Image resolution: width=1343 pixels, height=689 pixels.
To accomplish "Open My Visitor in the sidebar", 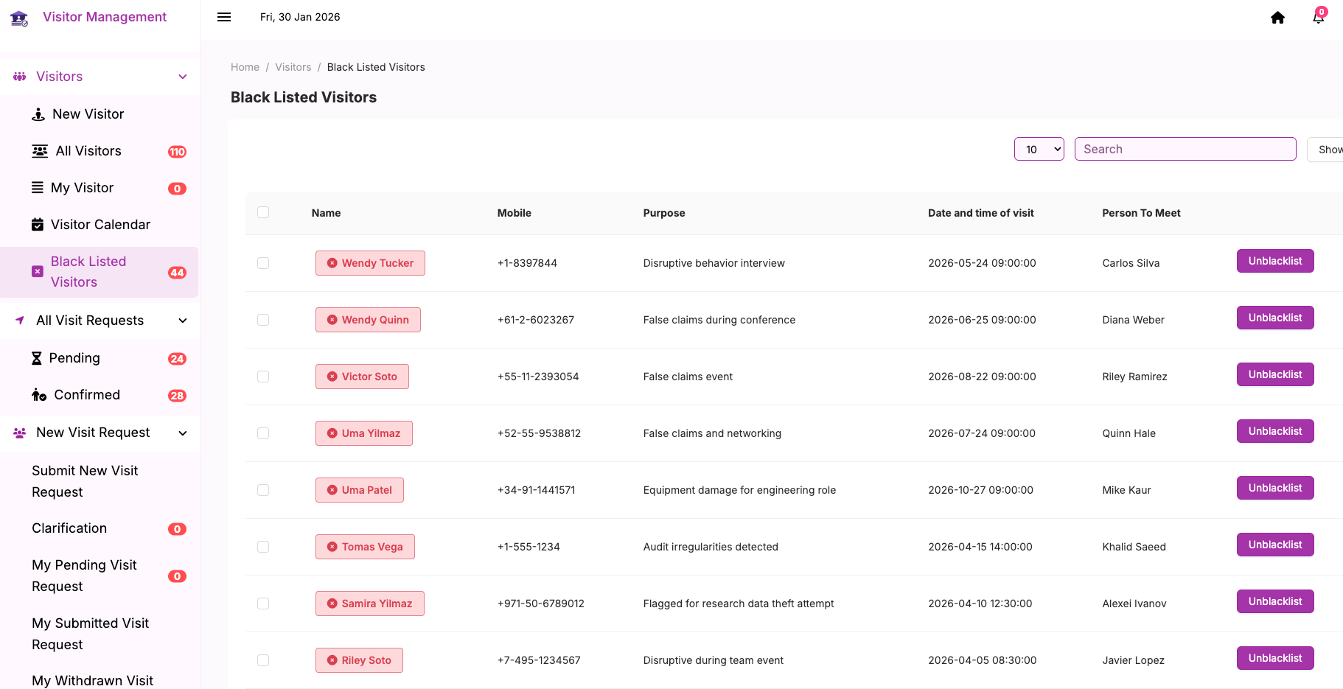I will click(82, 188).
